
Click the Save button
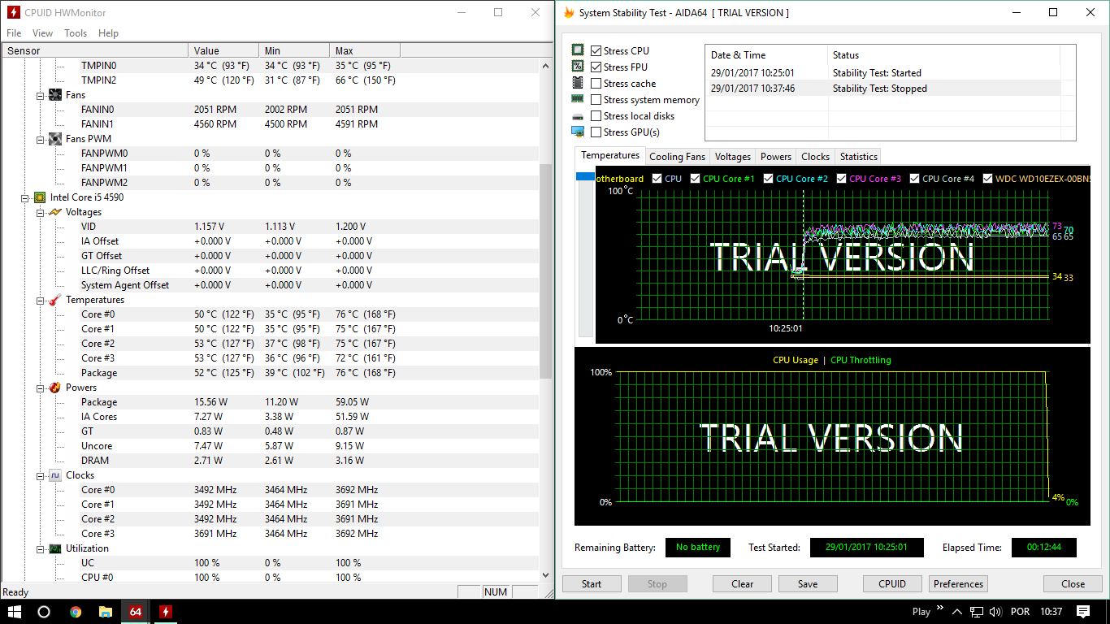[808, 583]
